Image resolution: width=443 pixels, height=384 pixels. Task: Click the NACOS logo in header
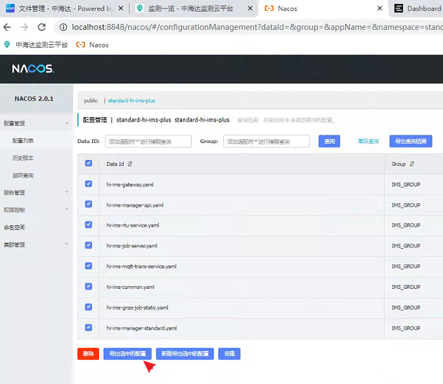coord(32,69)
